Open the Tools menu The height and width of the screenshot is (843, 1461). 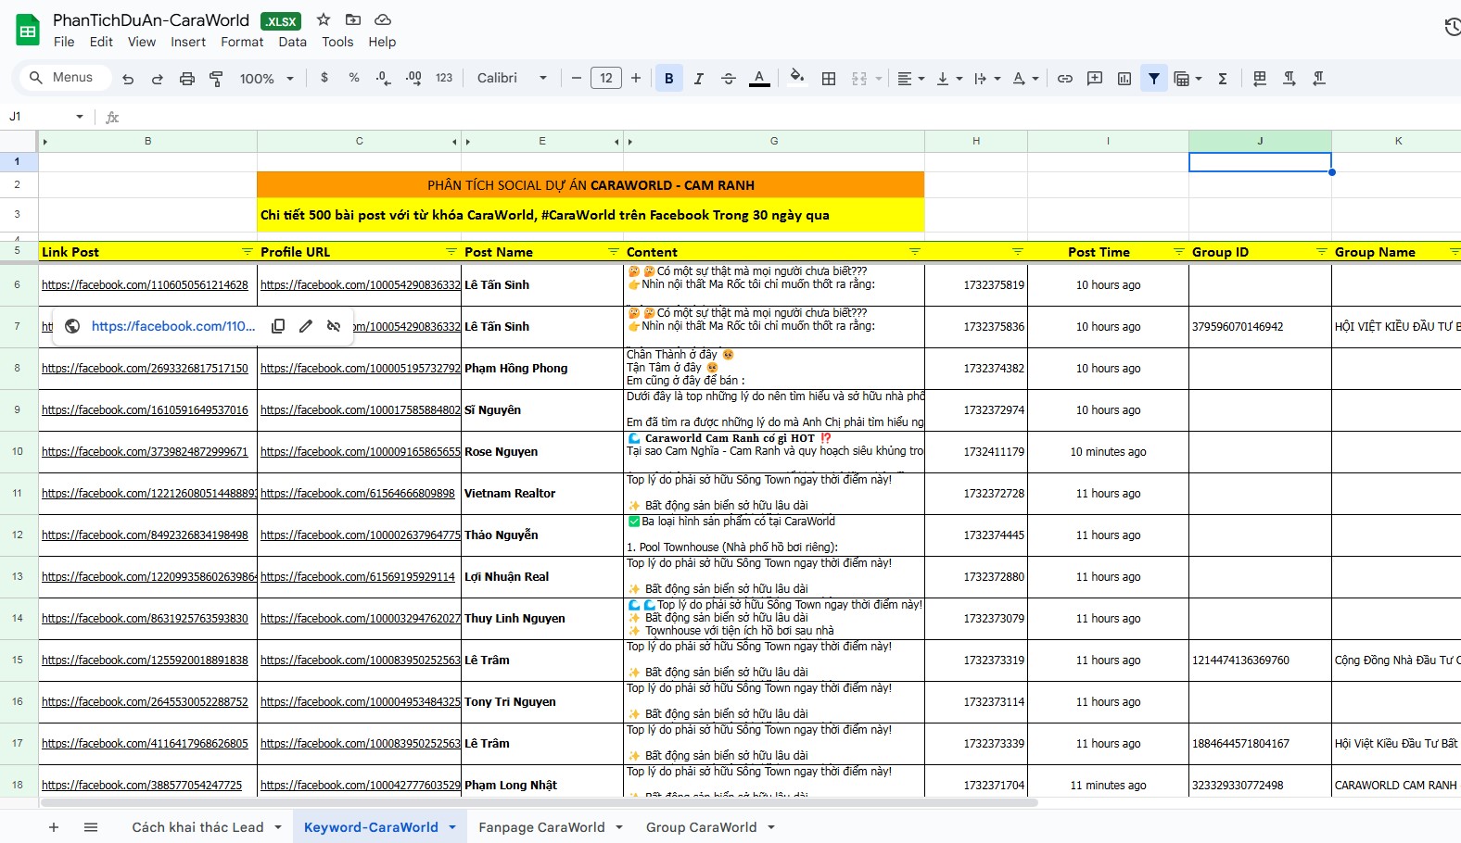pyautogui.click(x=337, y=42)
